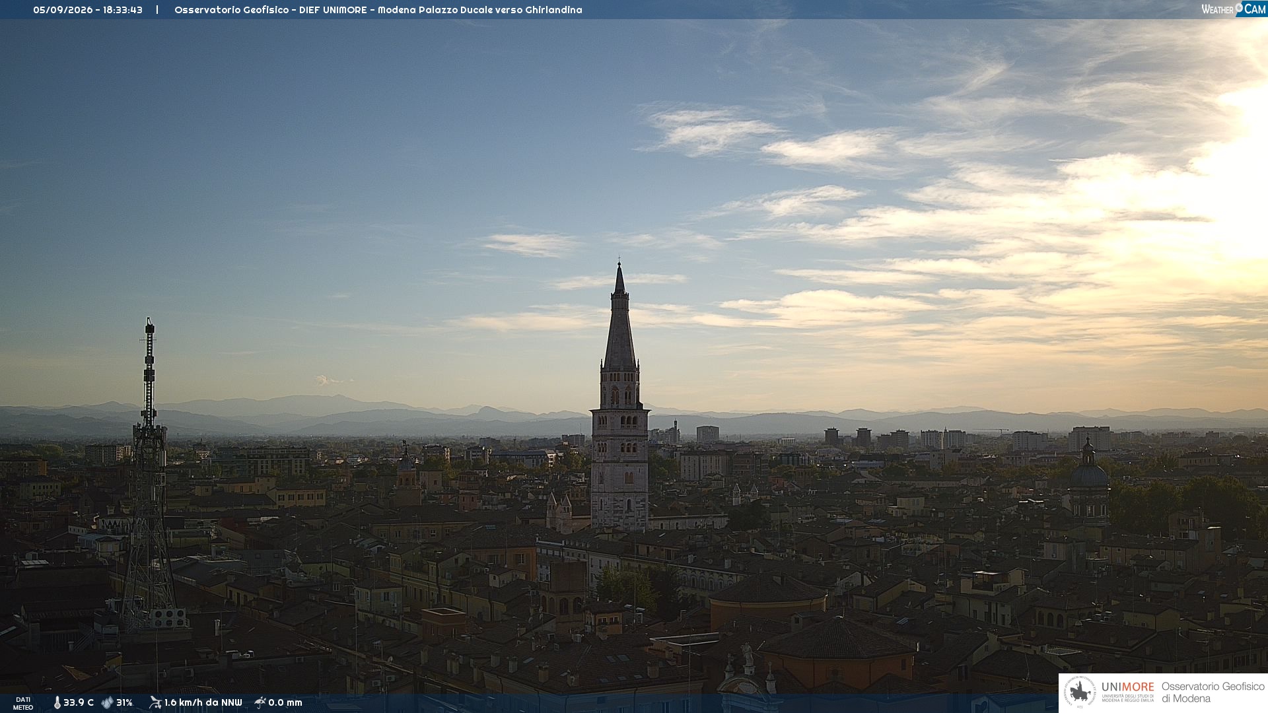Select the 31% humidity reading
The image size is (1268, 713).
click(x=124, y=702)
